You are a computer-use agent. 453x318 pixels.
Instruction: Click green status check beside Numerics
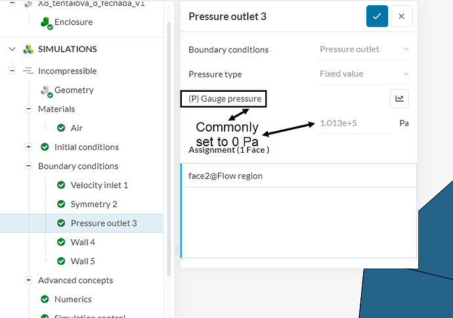click(x=45, y=299)
